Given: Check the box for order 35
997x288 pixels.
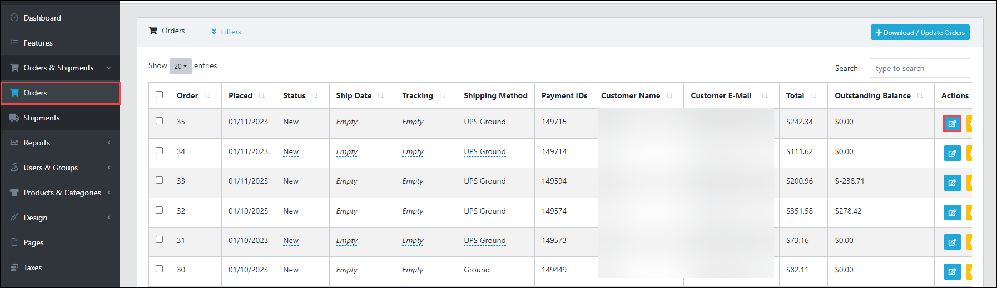Looking at the screenshot, I should 160,121.
